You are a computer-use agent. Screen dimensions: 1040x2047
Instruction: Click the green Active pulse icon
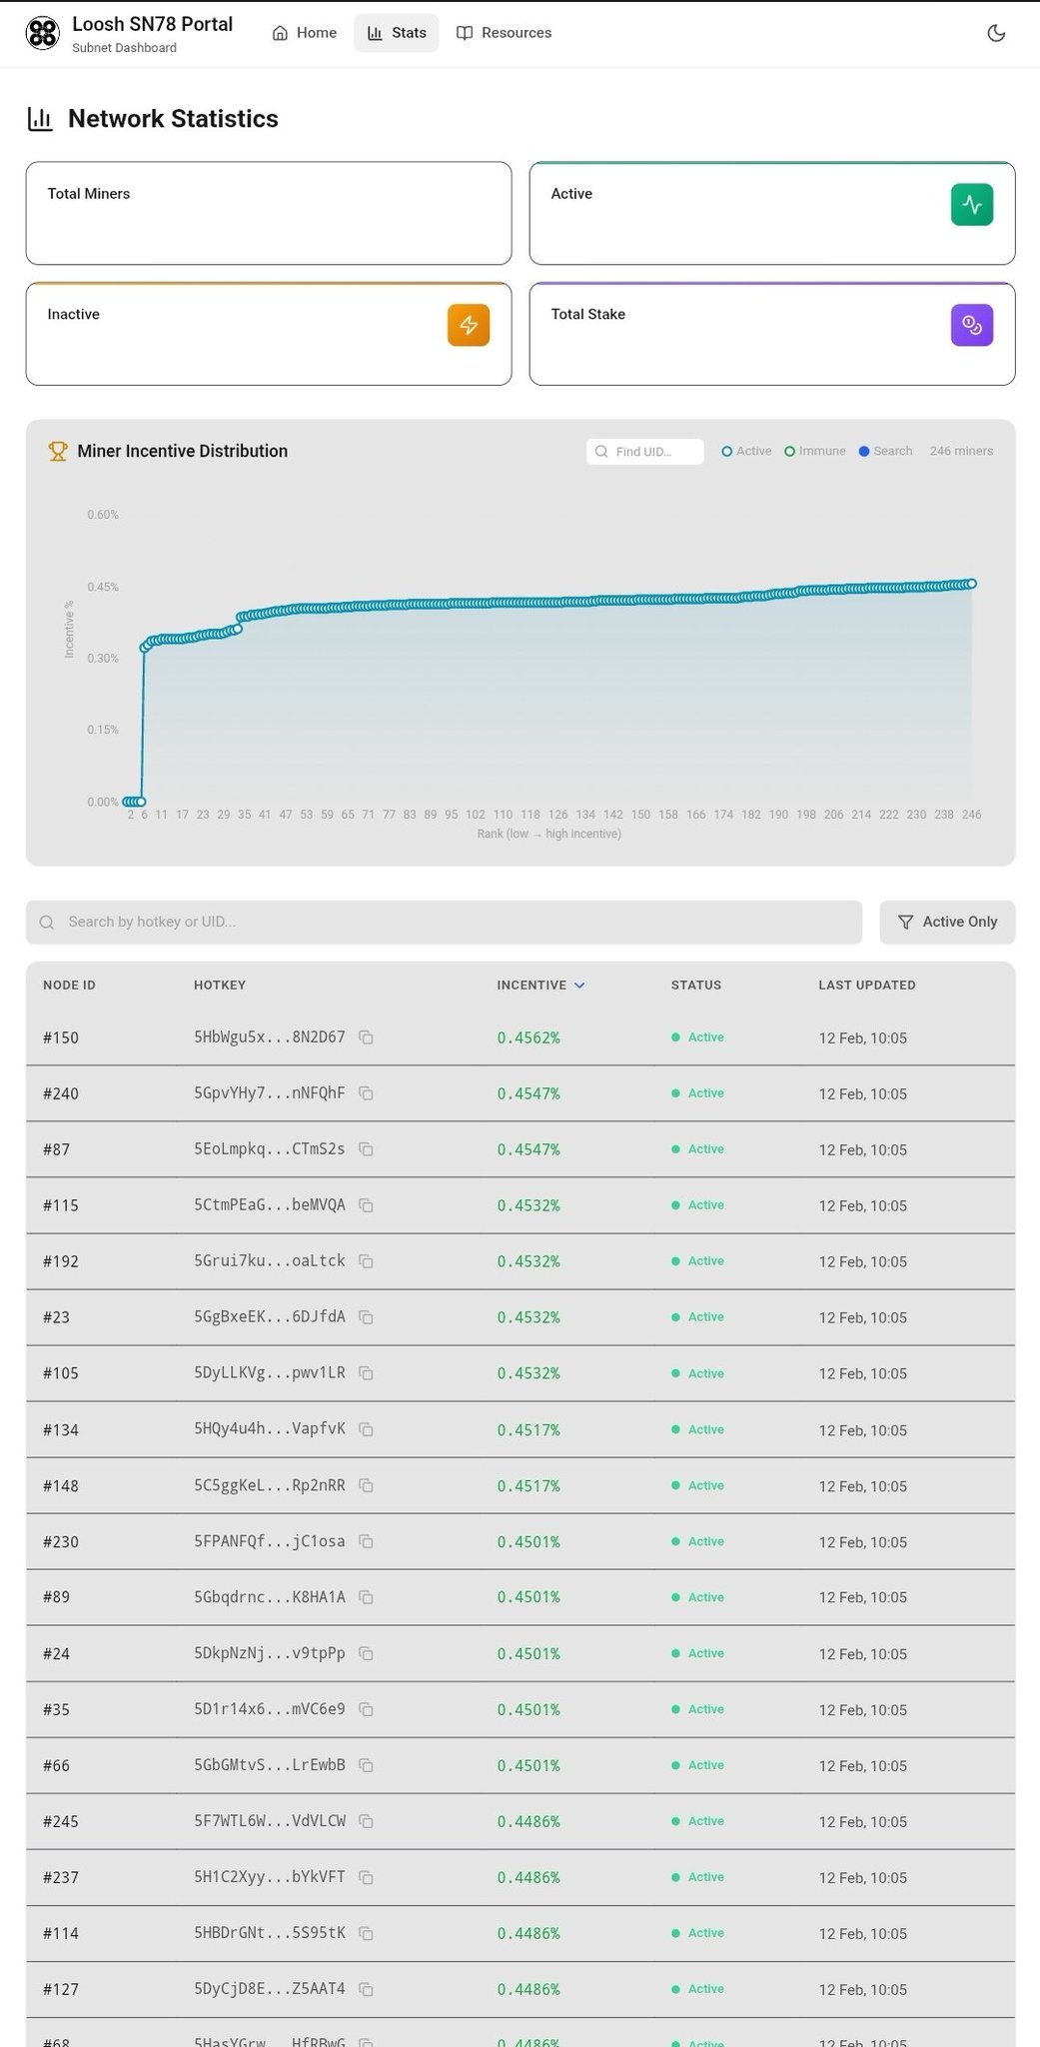click(x=971, y=205)
